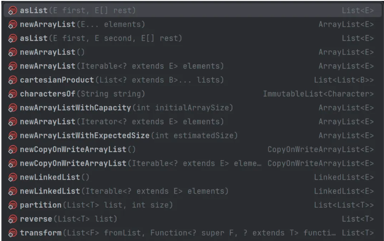Click the method icon next to charactersOf

click(x=13, y=94)
